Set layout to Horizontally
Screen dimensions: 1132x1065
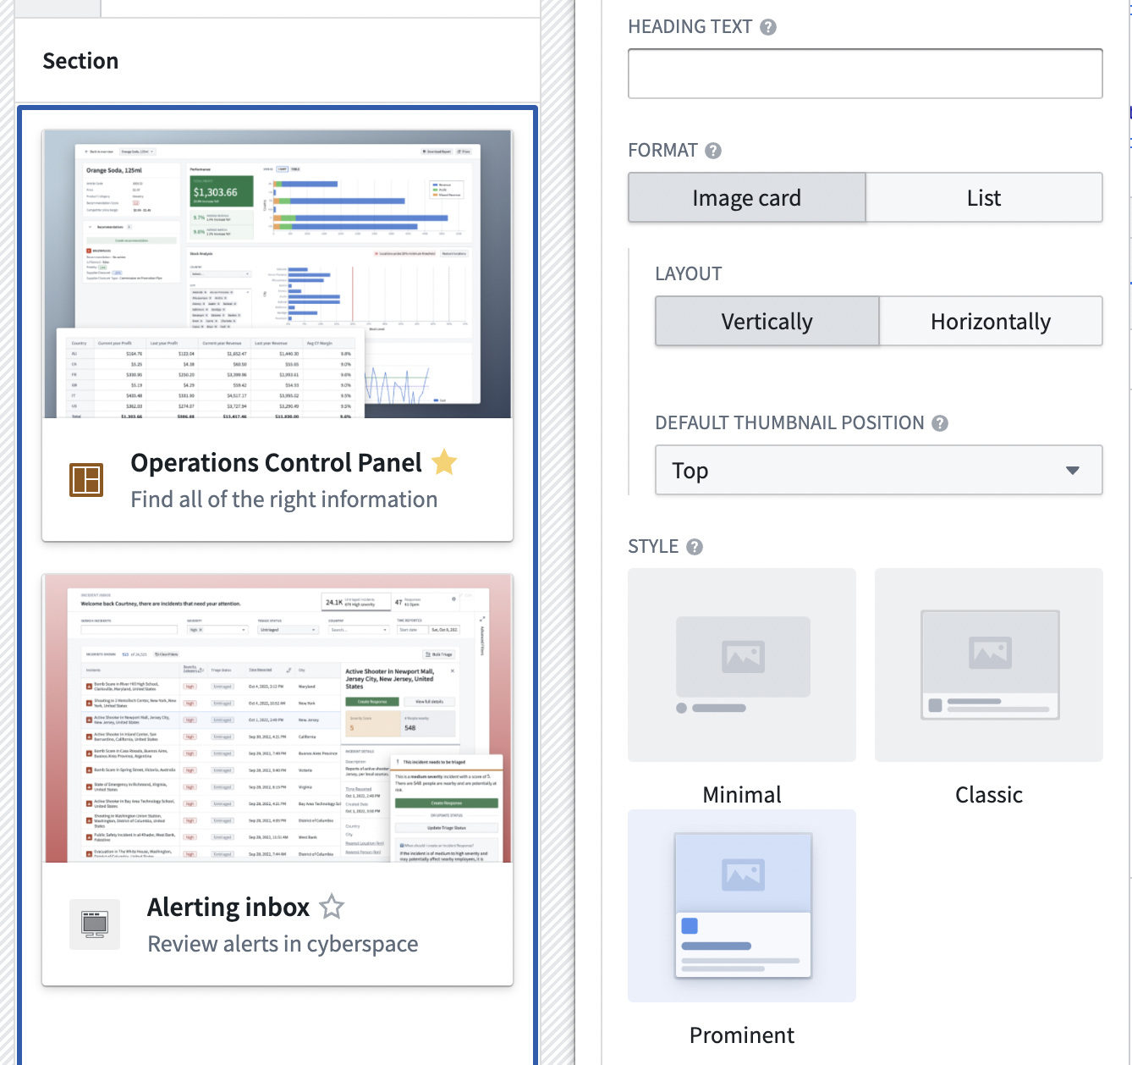pos(991,321)
